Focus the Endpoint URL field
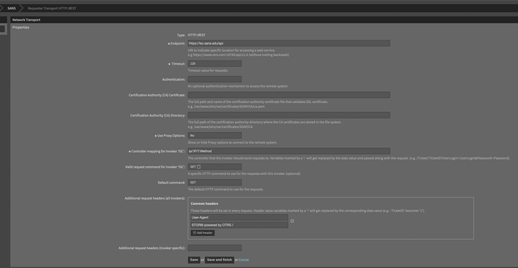This screenshot has height=268, width=518. tap(289, 43)
